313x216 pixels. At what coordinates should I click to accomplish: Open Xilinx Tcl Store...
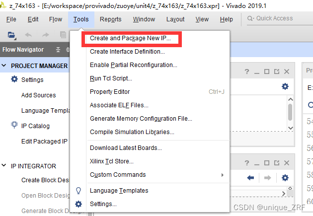coord(112,161)
